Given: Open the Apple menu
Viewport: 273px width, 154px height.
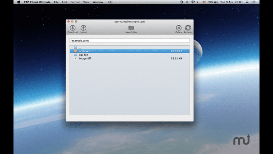Looking at the screenshot, I should pos(19,2).
